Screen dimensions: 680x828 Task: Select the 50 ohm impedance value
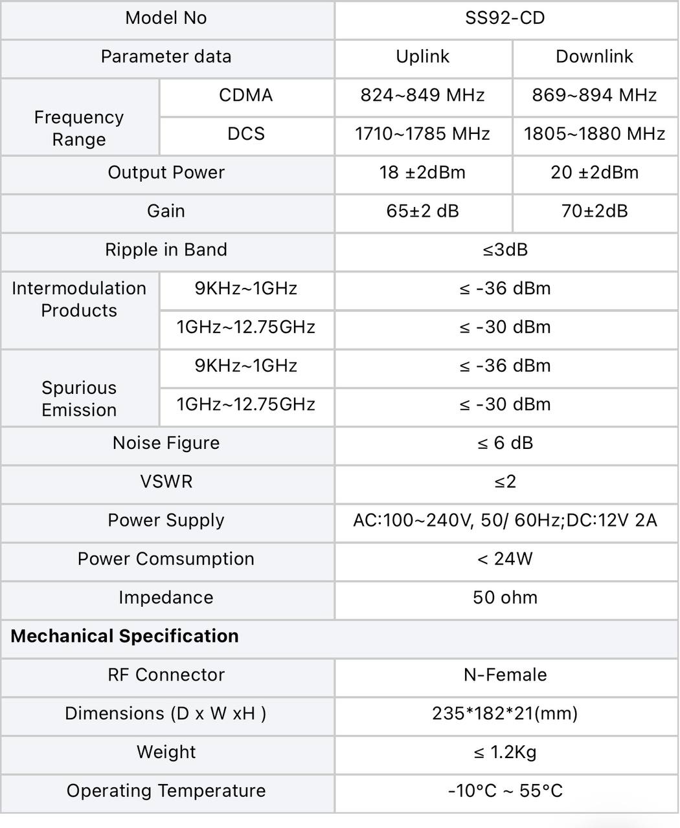point(506,598)
